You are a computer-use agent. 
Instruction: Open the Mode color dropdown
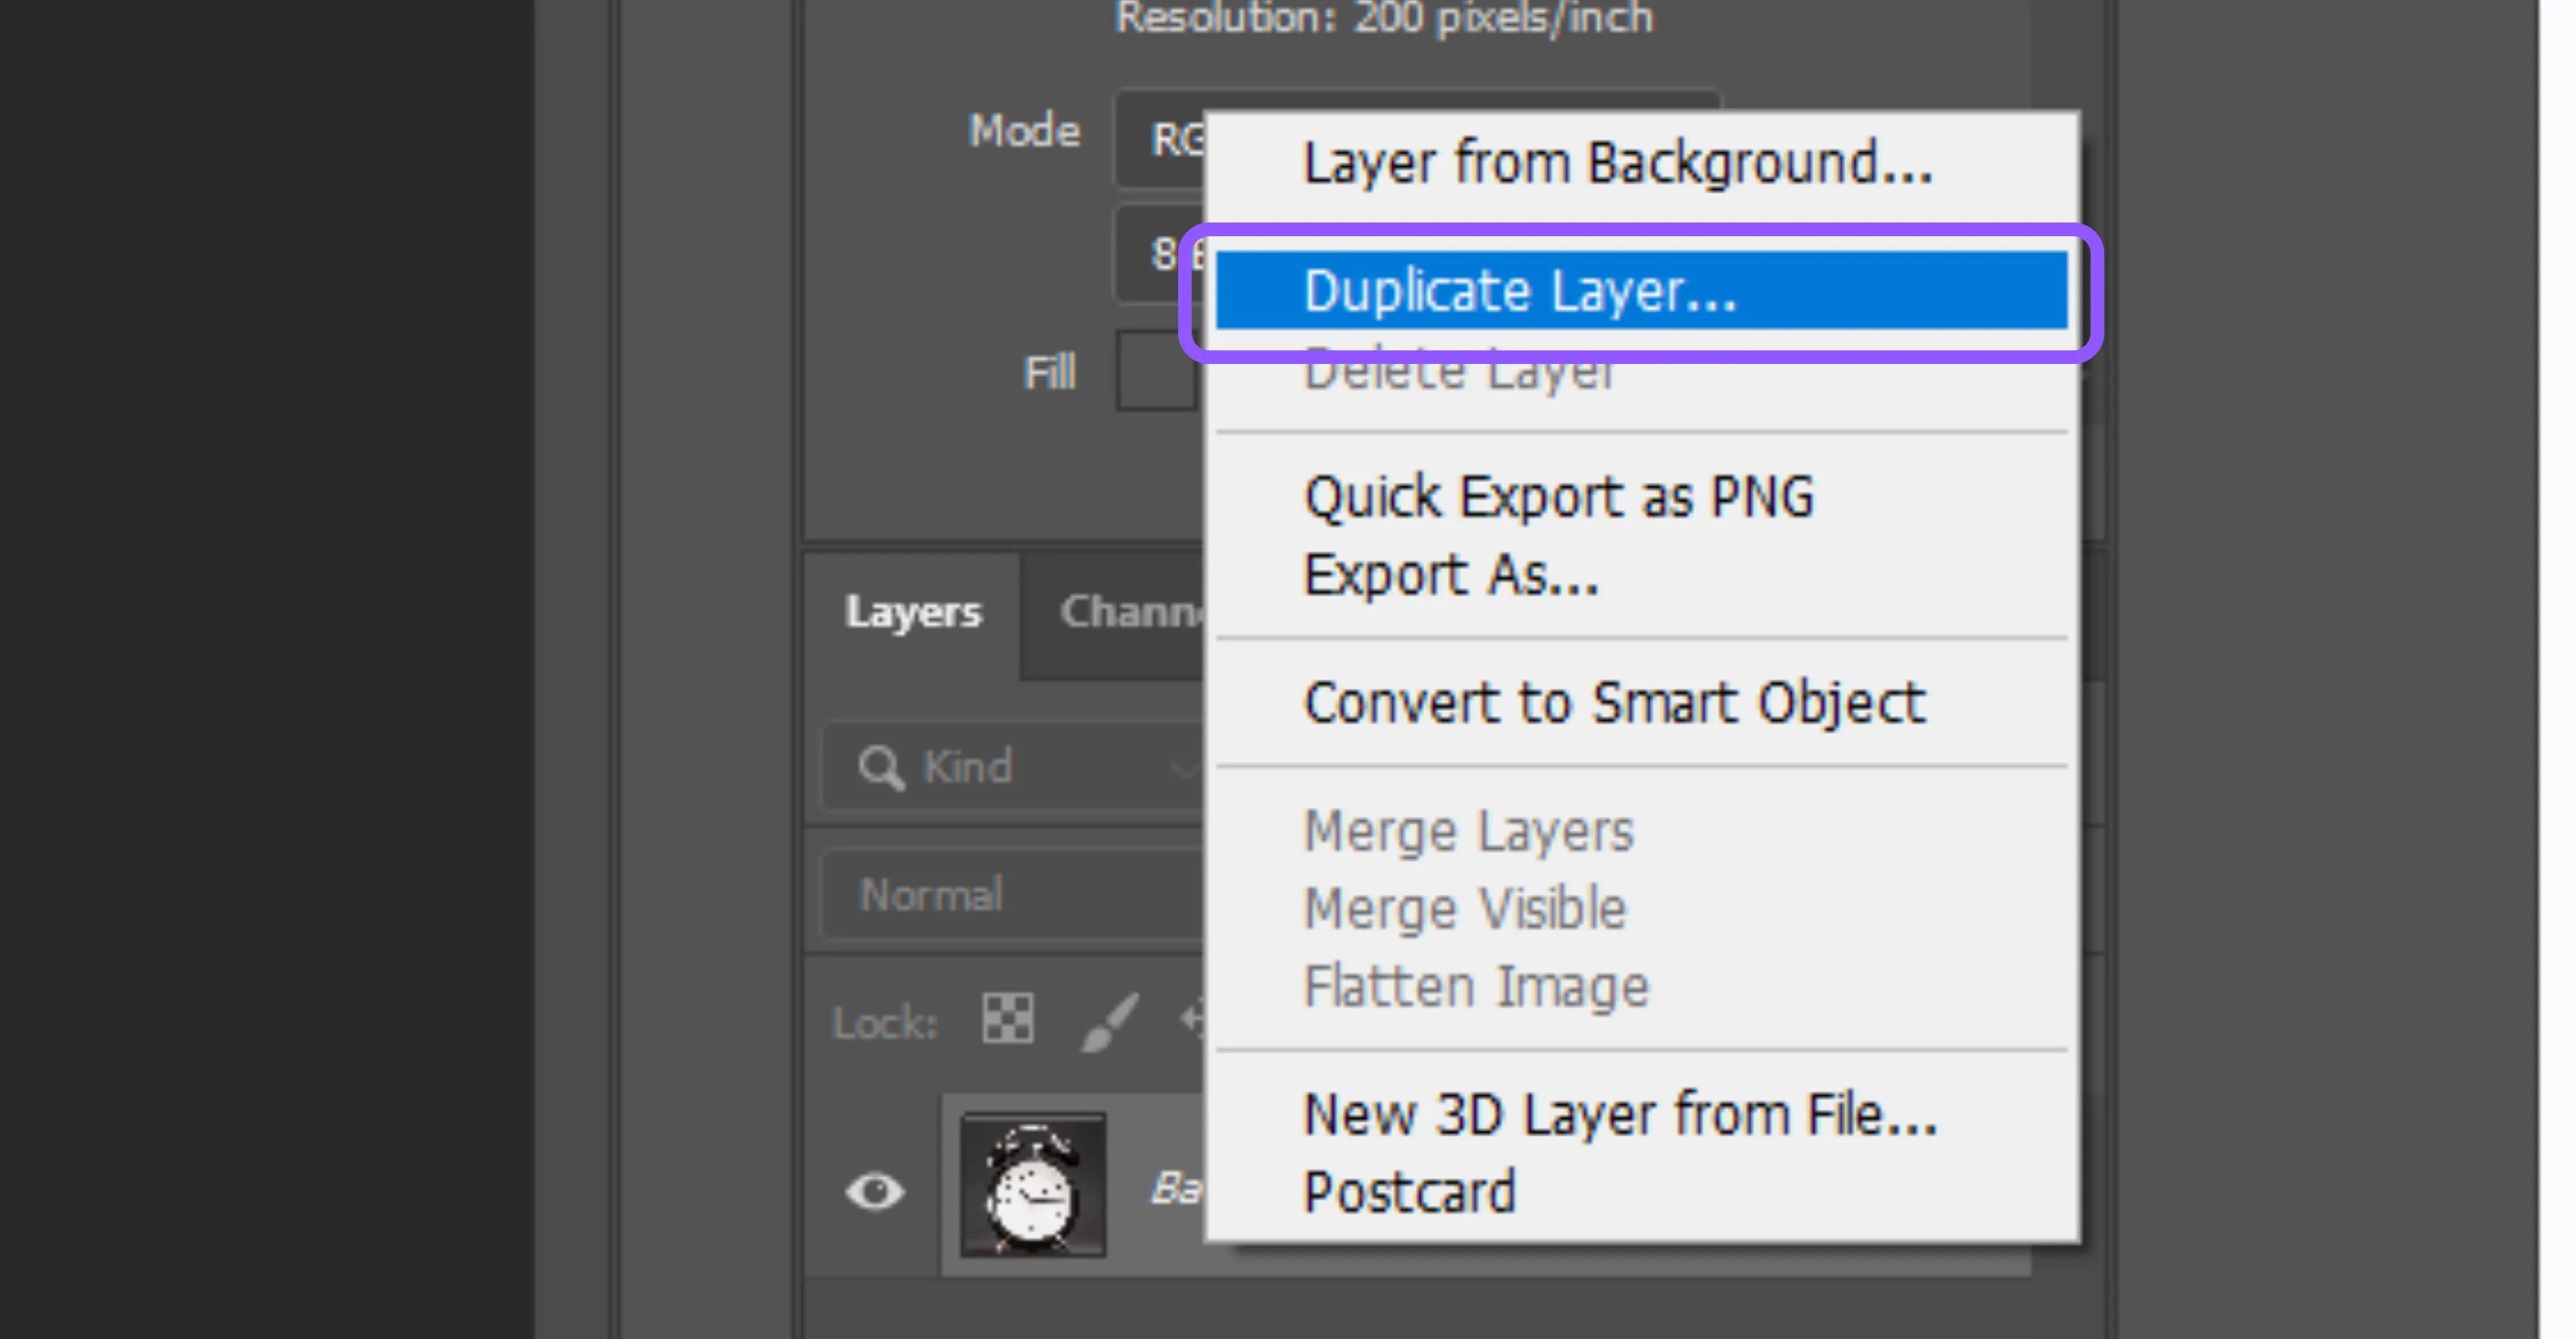point(1160,139)
